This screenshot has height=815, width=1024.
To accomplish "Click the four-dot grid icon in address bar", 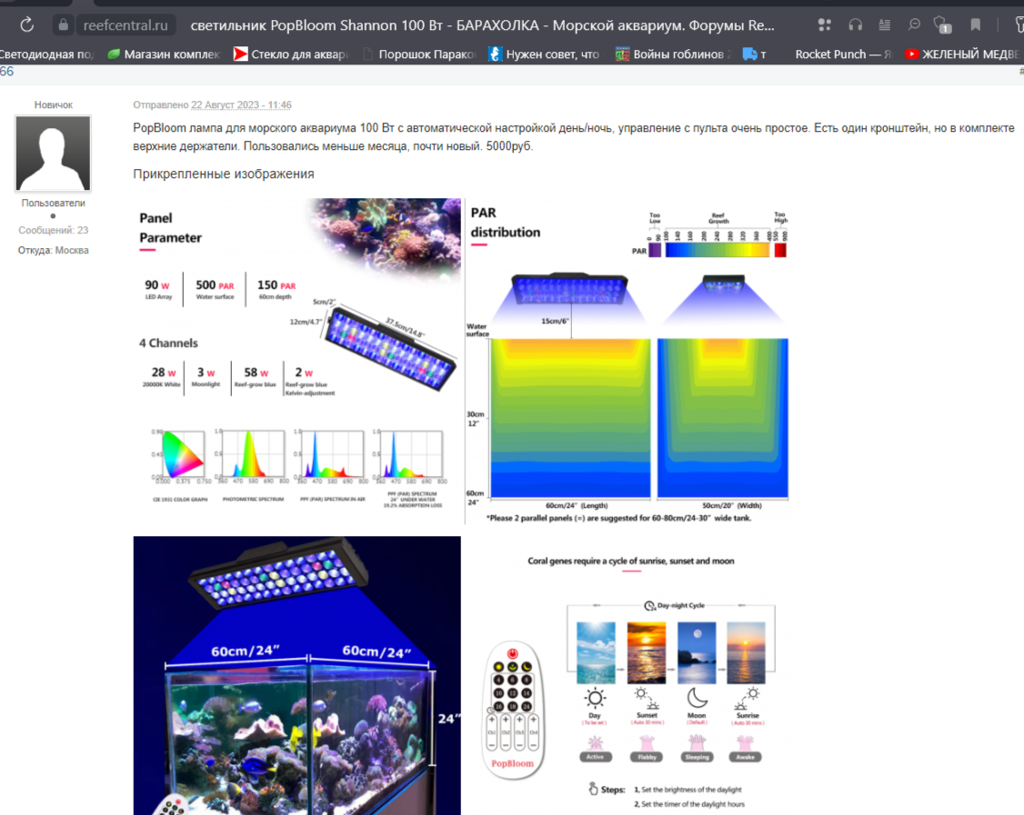I will tap(824, 25).
